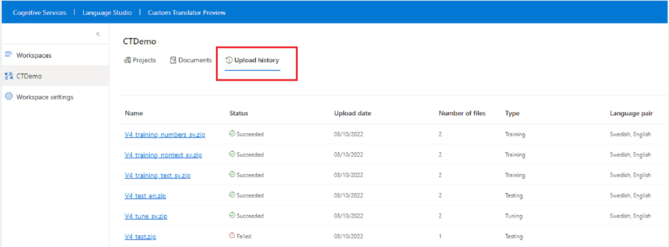Click succeeded checkmark icon for V4_training_text_sv.zip
This screenshot has height=247, width=669.
tap(232, 175)
